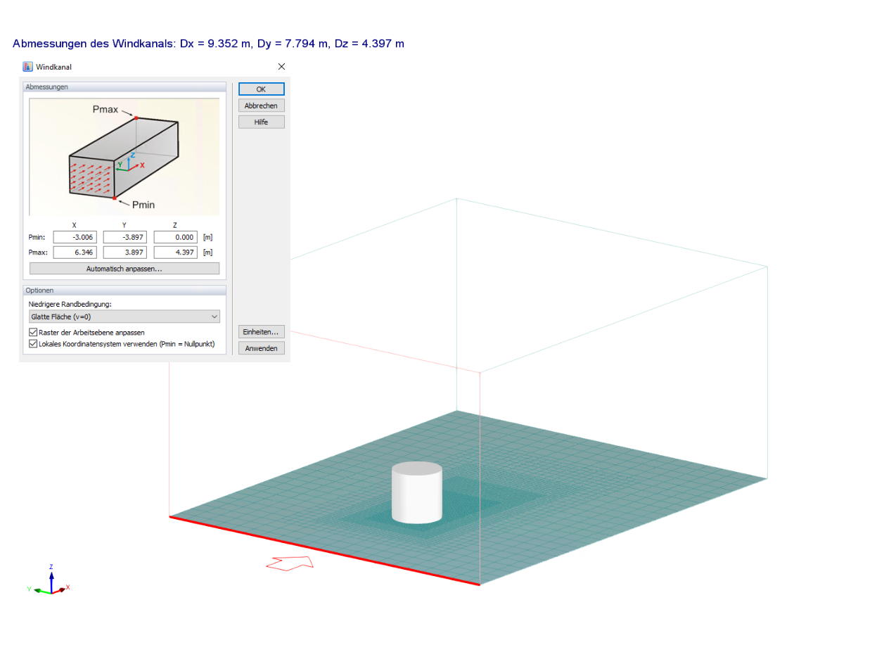Viewport: 884px width, 664px height.
Task: Toggle Lokales Koordinatensystem verwenden checkbox
Action: click(x=33, y=344)
